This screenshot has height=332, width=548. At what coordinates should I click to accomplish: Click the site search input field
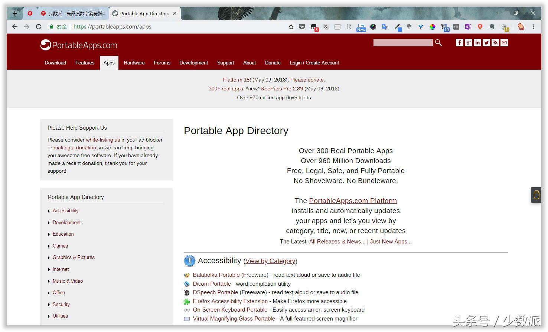[x=403, y=43]
